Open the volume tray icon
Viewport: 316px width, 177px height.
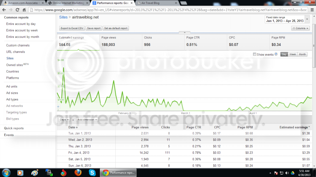click(x=287, y=173)
